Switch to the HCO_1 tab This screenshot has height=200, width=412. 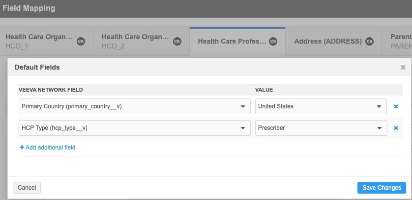[39, 42]
